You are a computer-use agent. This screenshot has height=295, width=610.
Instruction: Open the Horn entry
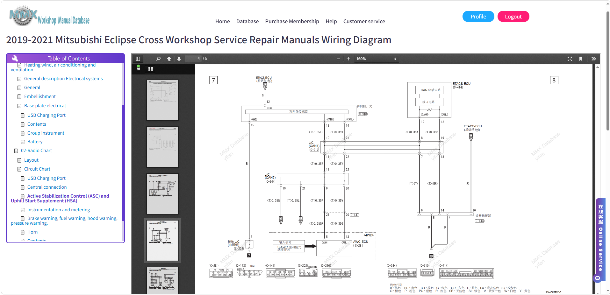point(32,232)
